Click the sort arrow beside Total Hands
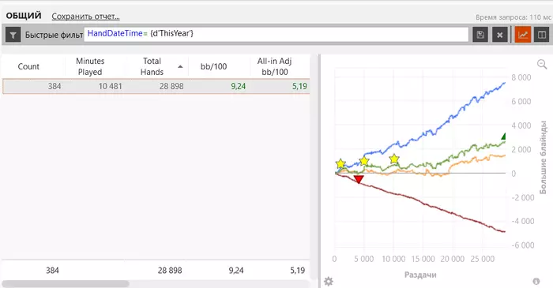 (180, 66)
